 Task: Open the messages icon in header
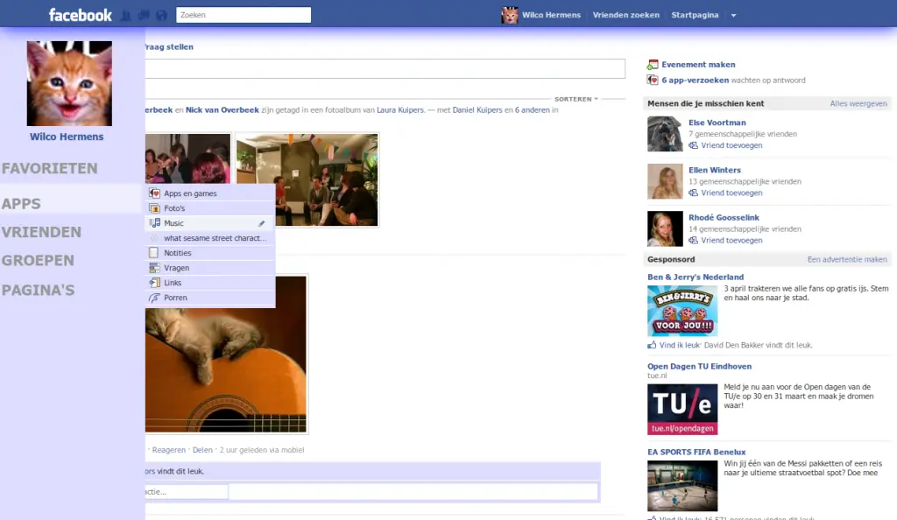(143, 16)
